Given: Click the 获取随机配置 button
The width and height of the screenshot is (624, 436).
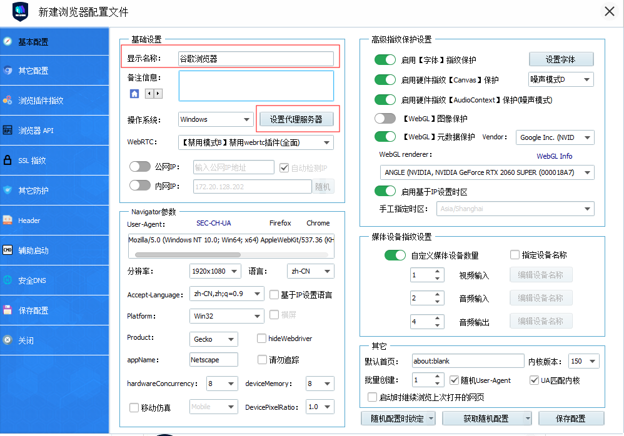Looking at the screenshot, I should [487, 419].
